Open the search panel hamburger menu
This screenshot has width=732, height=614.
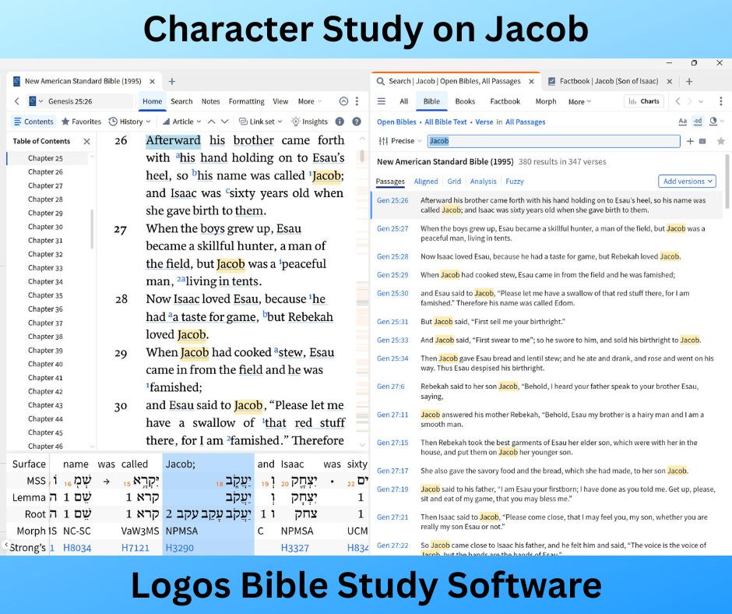(382, 101)
